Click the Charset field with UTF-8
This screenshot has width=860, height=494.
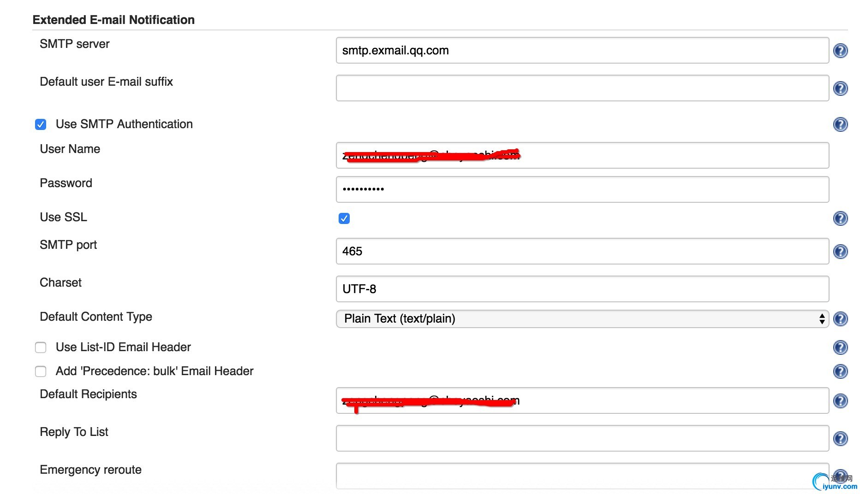coord(582,289)
